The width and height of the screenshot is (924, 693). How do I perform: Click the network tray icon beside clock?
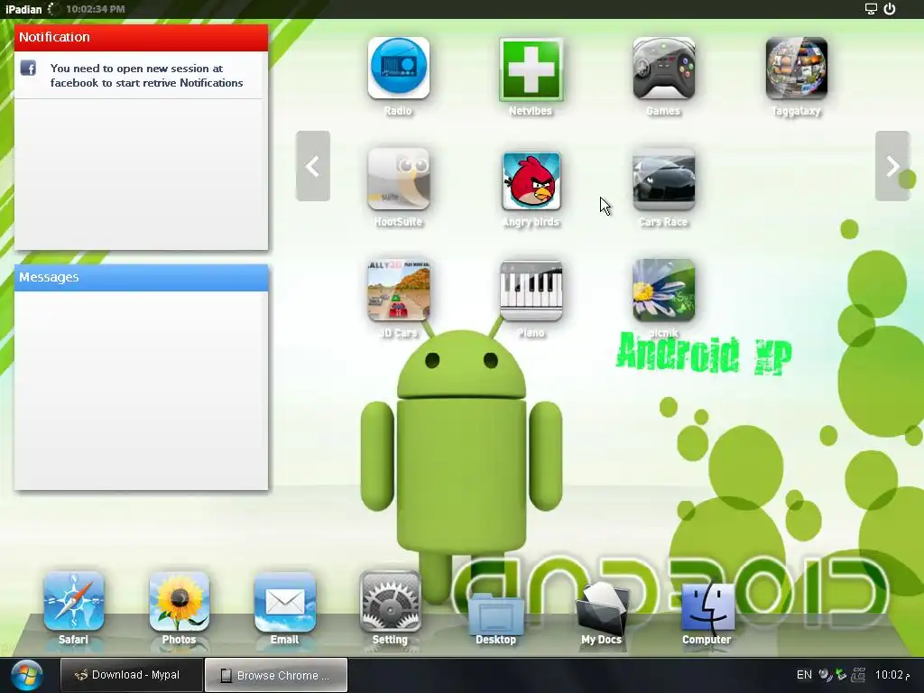[x=859, y=675]
